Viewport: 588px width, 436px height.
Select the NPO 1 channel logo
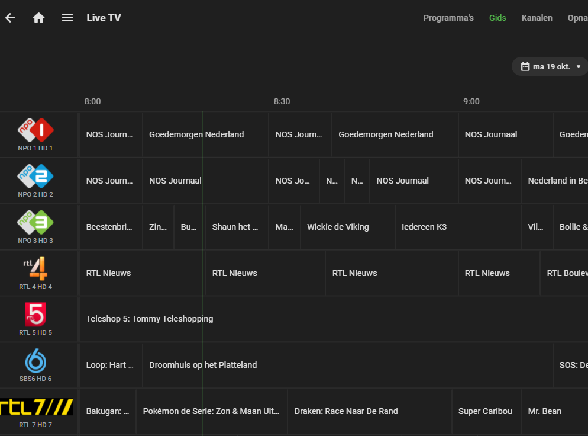tap(35, 130)
